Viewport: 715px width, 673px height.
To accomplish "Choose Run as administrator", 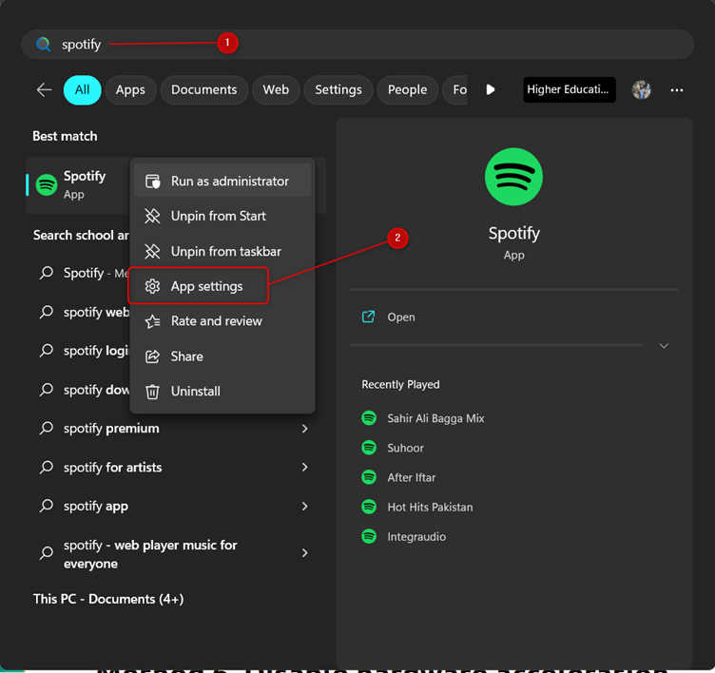I will [x=222, y=181].
